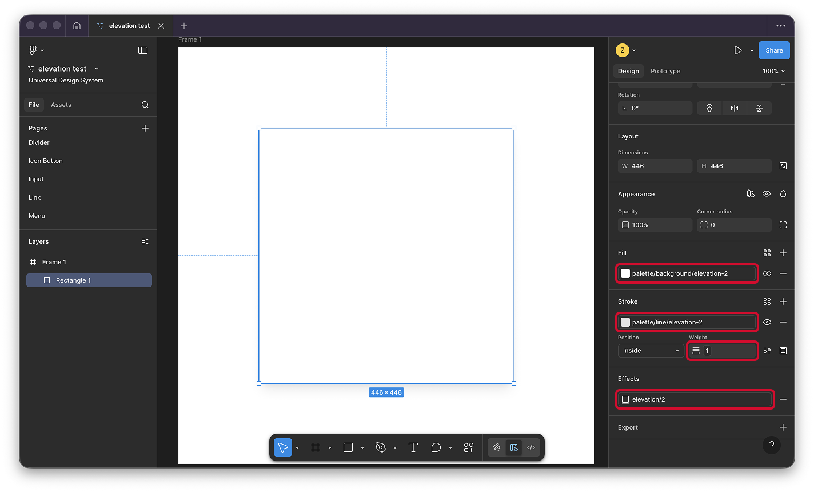Hide the fill using eye icon

[767, 273]
